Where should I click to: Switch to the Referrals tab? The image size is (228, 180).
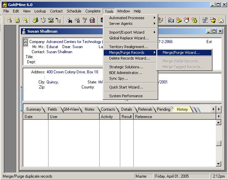pyautogui.click(x=145, y=109)
